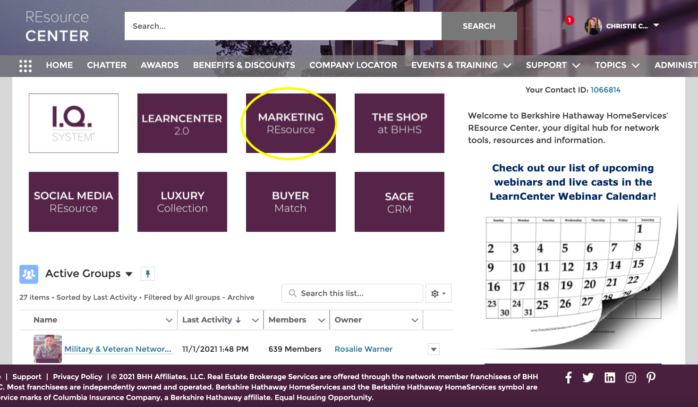The image size is (698, 407).
Task: Open the CHATTER nav item
Action: pos(107,65)
